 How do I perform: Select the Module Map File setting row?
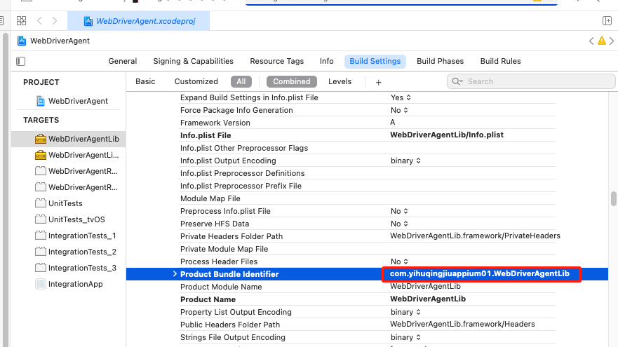368,198
